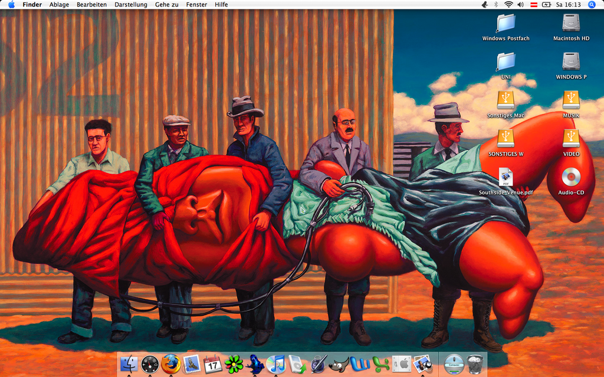Open iTunes from the dock
The width and height of the screenshot is (604, 377).
[x=276, y=364]
